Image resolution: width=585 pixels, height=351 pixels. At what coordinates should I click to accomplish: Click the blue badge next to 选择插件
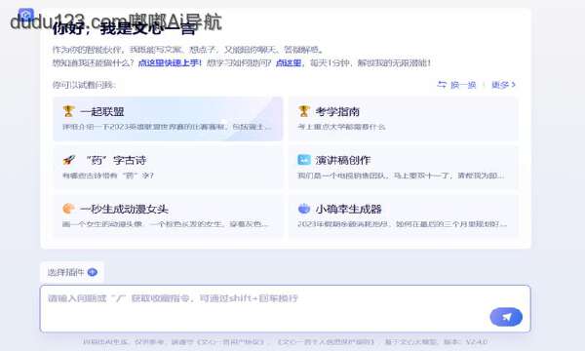(93, 272)
